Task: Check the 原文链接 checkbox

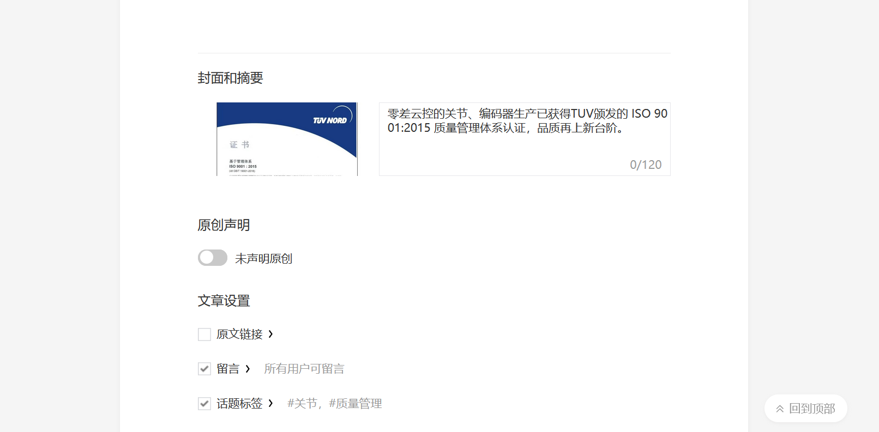Action: point(204,334)
